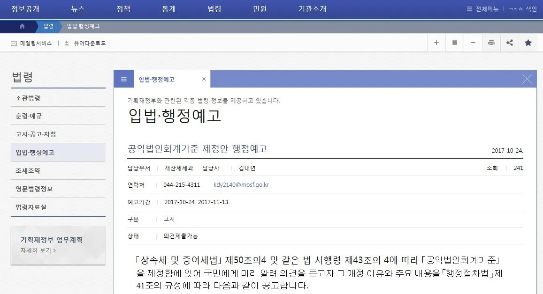
Task: Open the 정책 menu in the top bar
Action: point(123,8)
